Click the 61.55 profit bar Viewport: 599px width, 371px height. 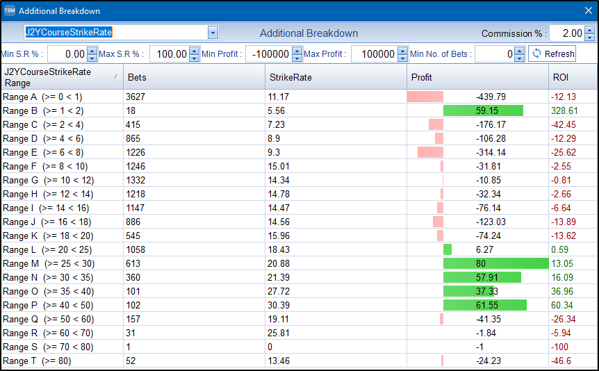click(485, 305)
